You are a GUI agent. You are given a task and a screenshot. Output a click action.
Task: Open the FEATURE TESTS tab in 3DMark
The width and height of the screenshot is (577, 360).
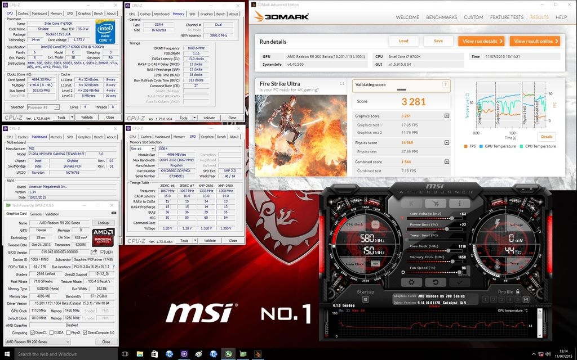pyautogui.click(x=507, y=17)
